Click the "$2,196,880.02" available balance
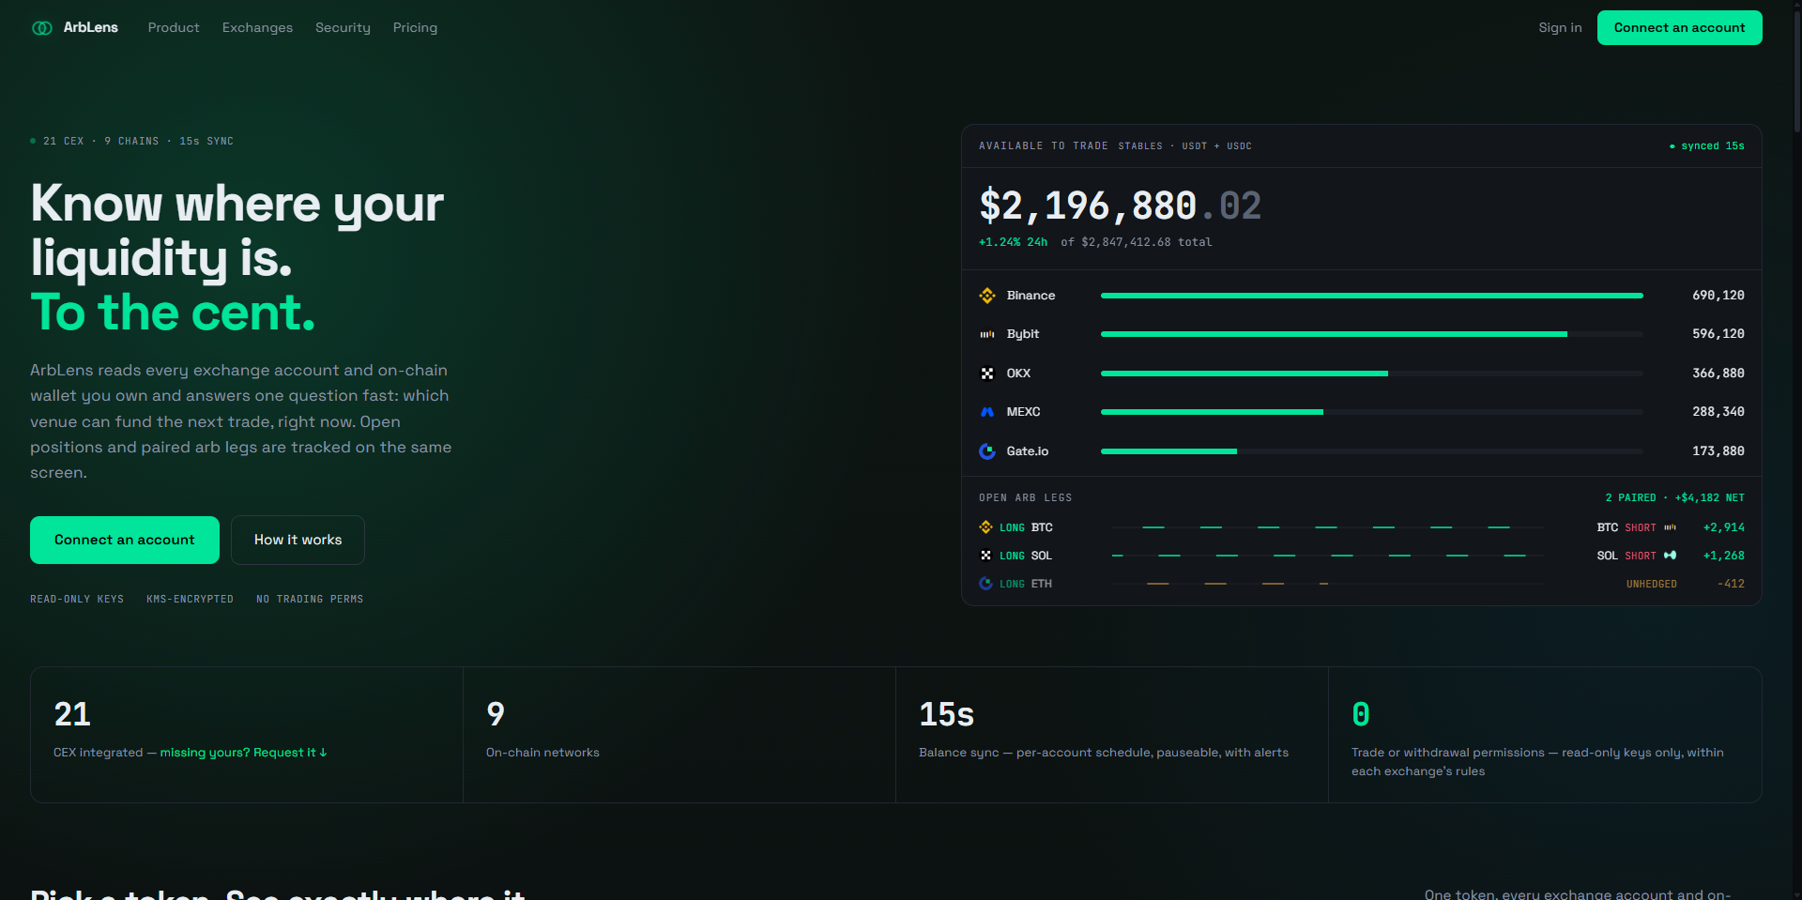1802x900 pixels. (x=1120, y=206)
